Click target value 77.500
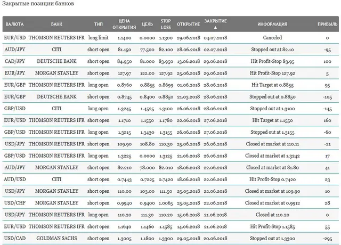 tap(147, 50)
